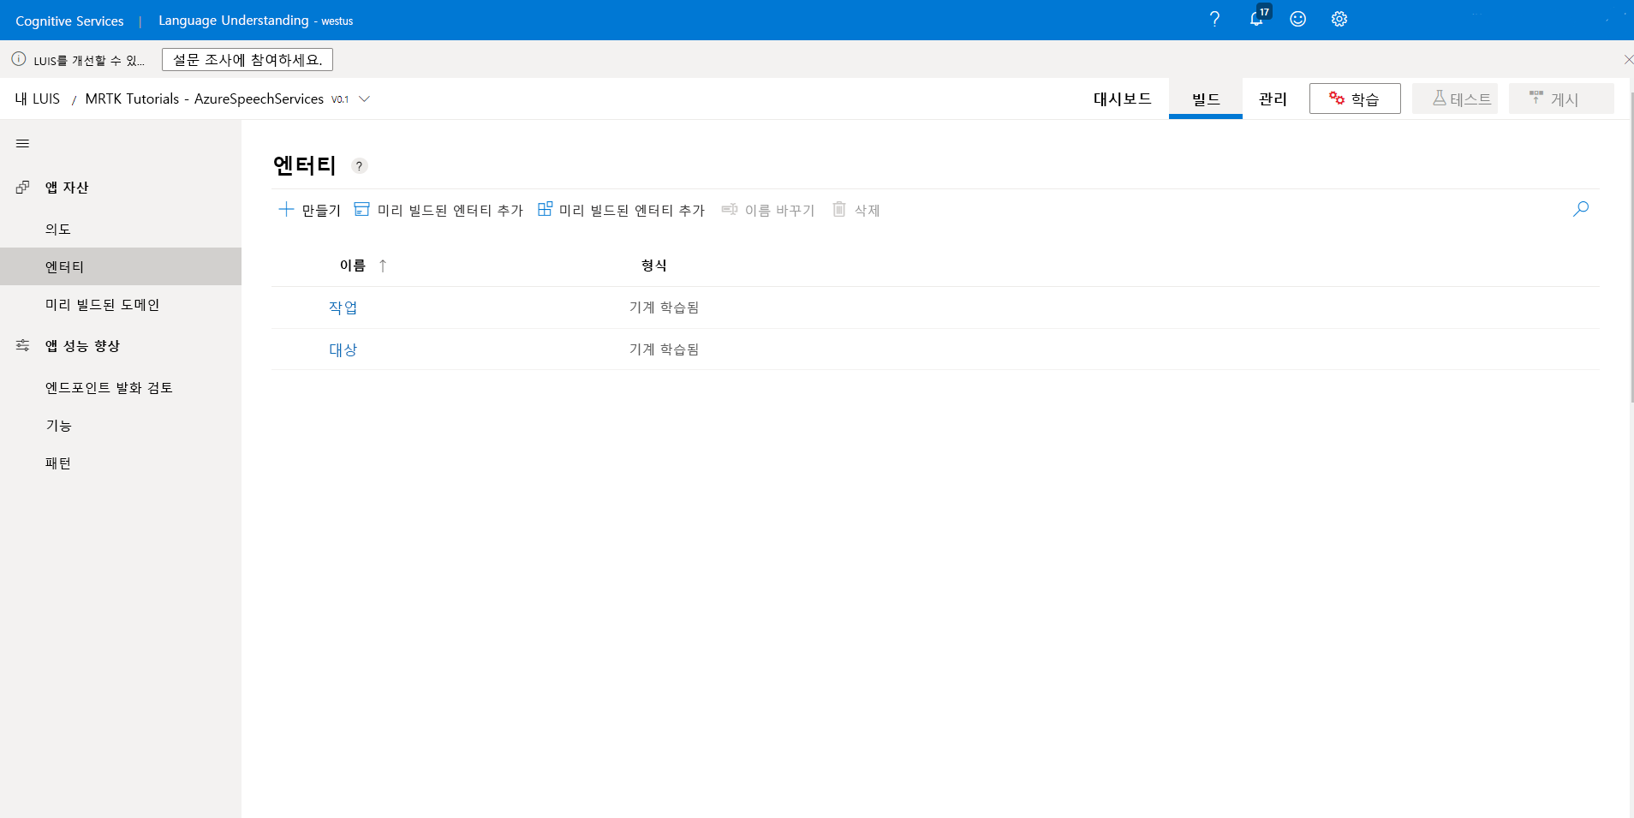Select 엔터티 in the sidebar
1634x818 pixels.
121,266
